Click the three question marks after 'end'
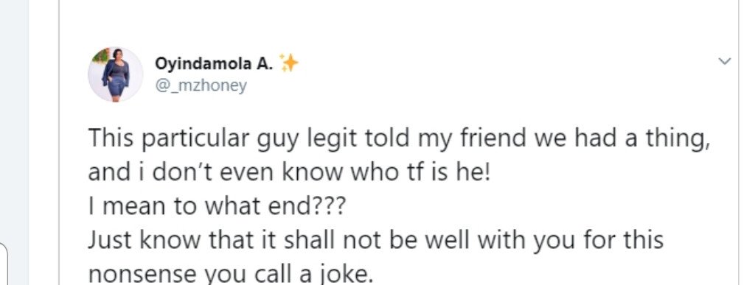755x285 pixels. (x=330, y=207)
